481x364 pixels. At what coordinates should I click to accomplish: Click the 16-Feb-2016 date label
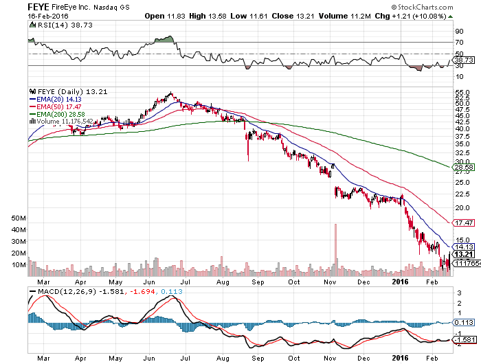tap(48, 16)
